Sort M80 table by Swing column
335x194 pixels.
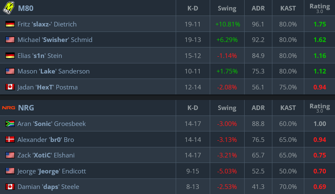click(227, 8)
